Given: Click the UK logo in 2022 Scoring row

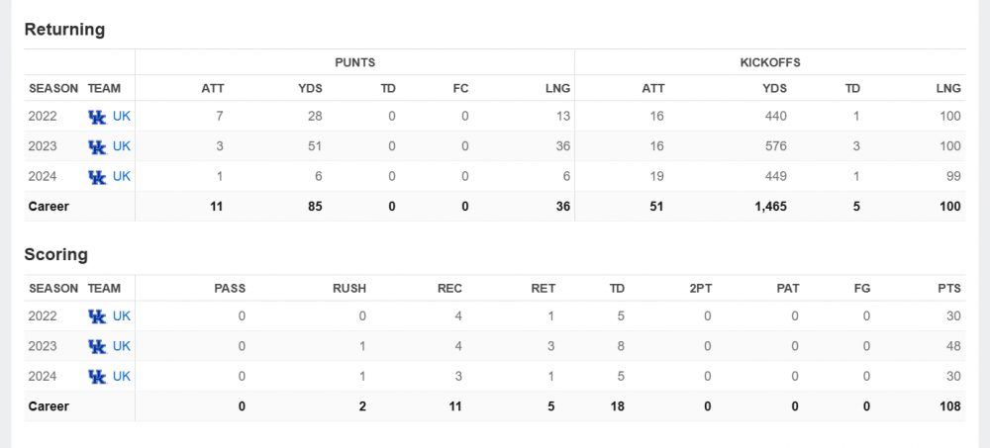Looking at the screenshot, I should pos(97,316).
